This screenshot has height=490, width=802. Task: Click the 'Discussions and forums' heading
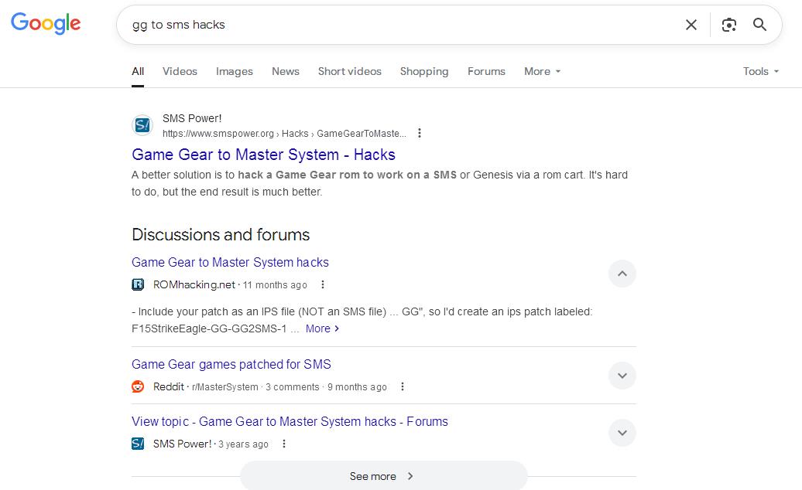[221, 235]
